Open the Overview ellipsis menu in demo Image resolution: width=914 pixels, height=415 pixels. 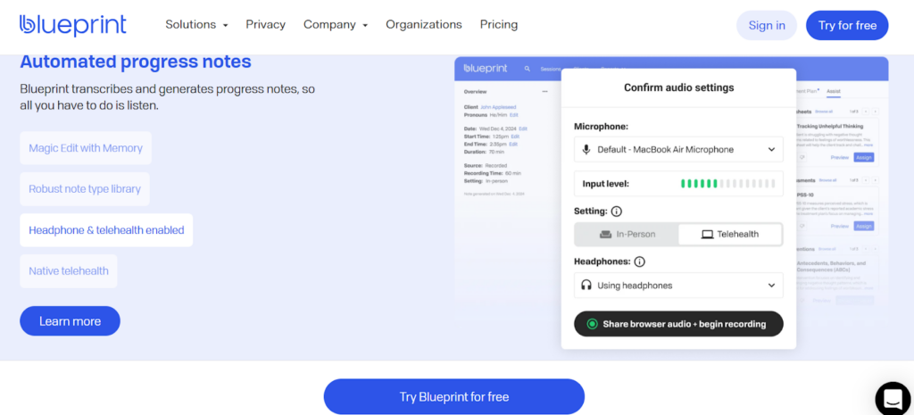coord(544,92)
